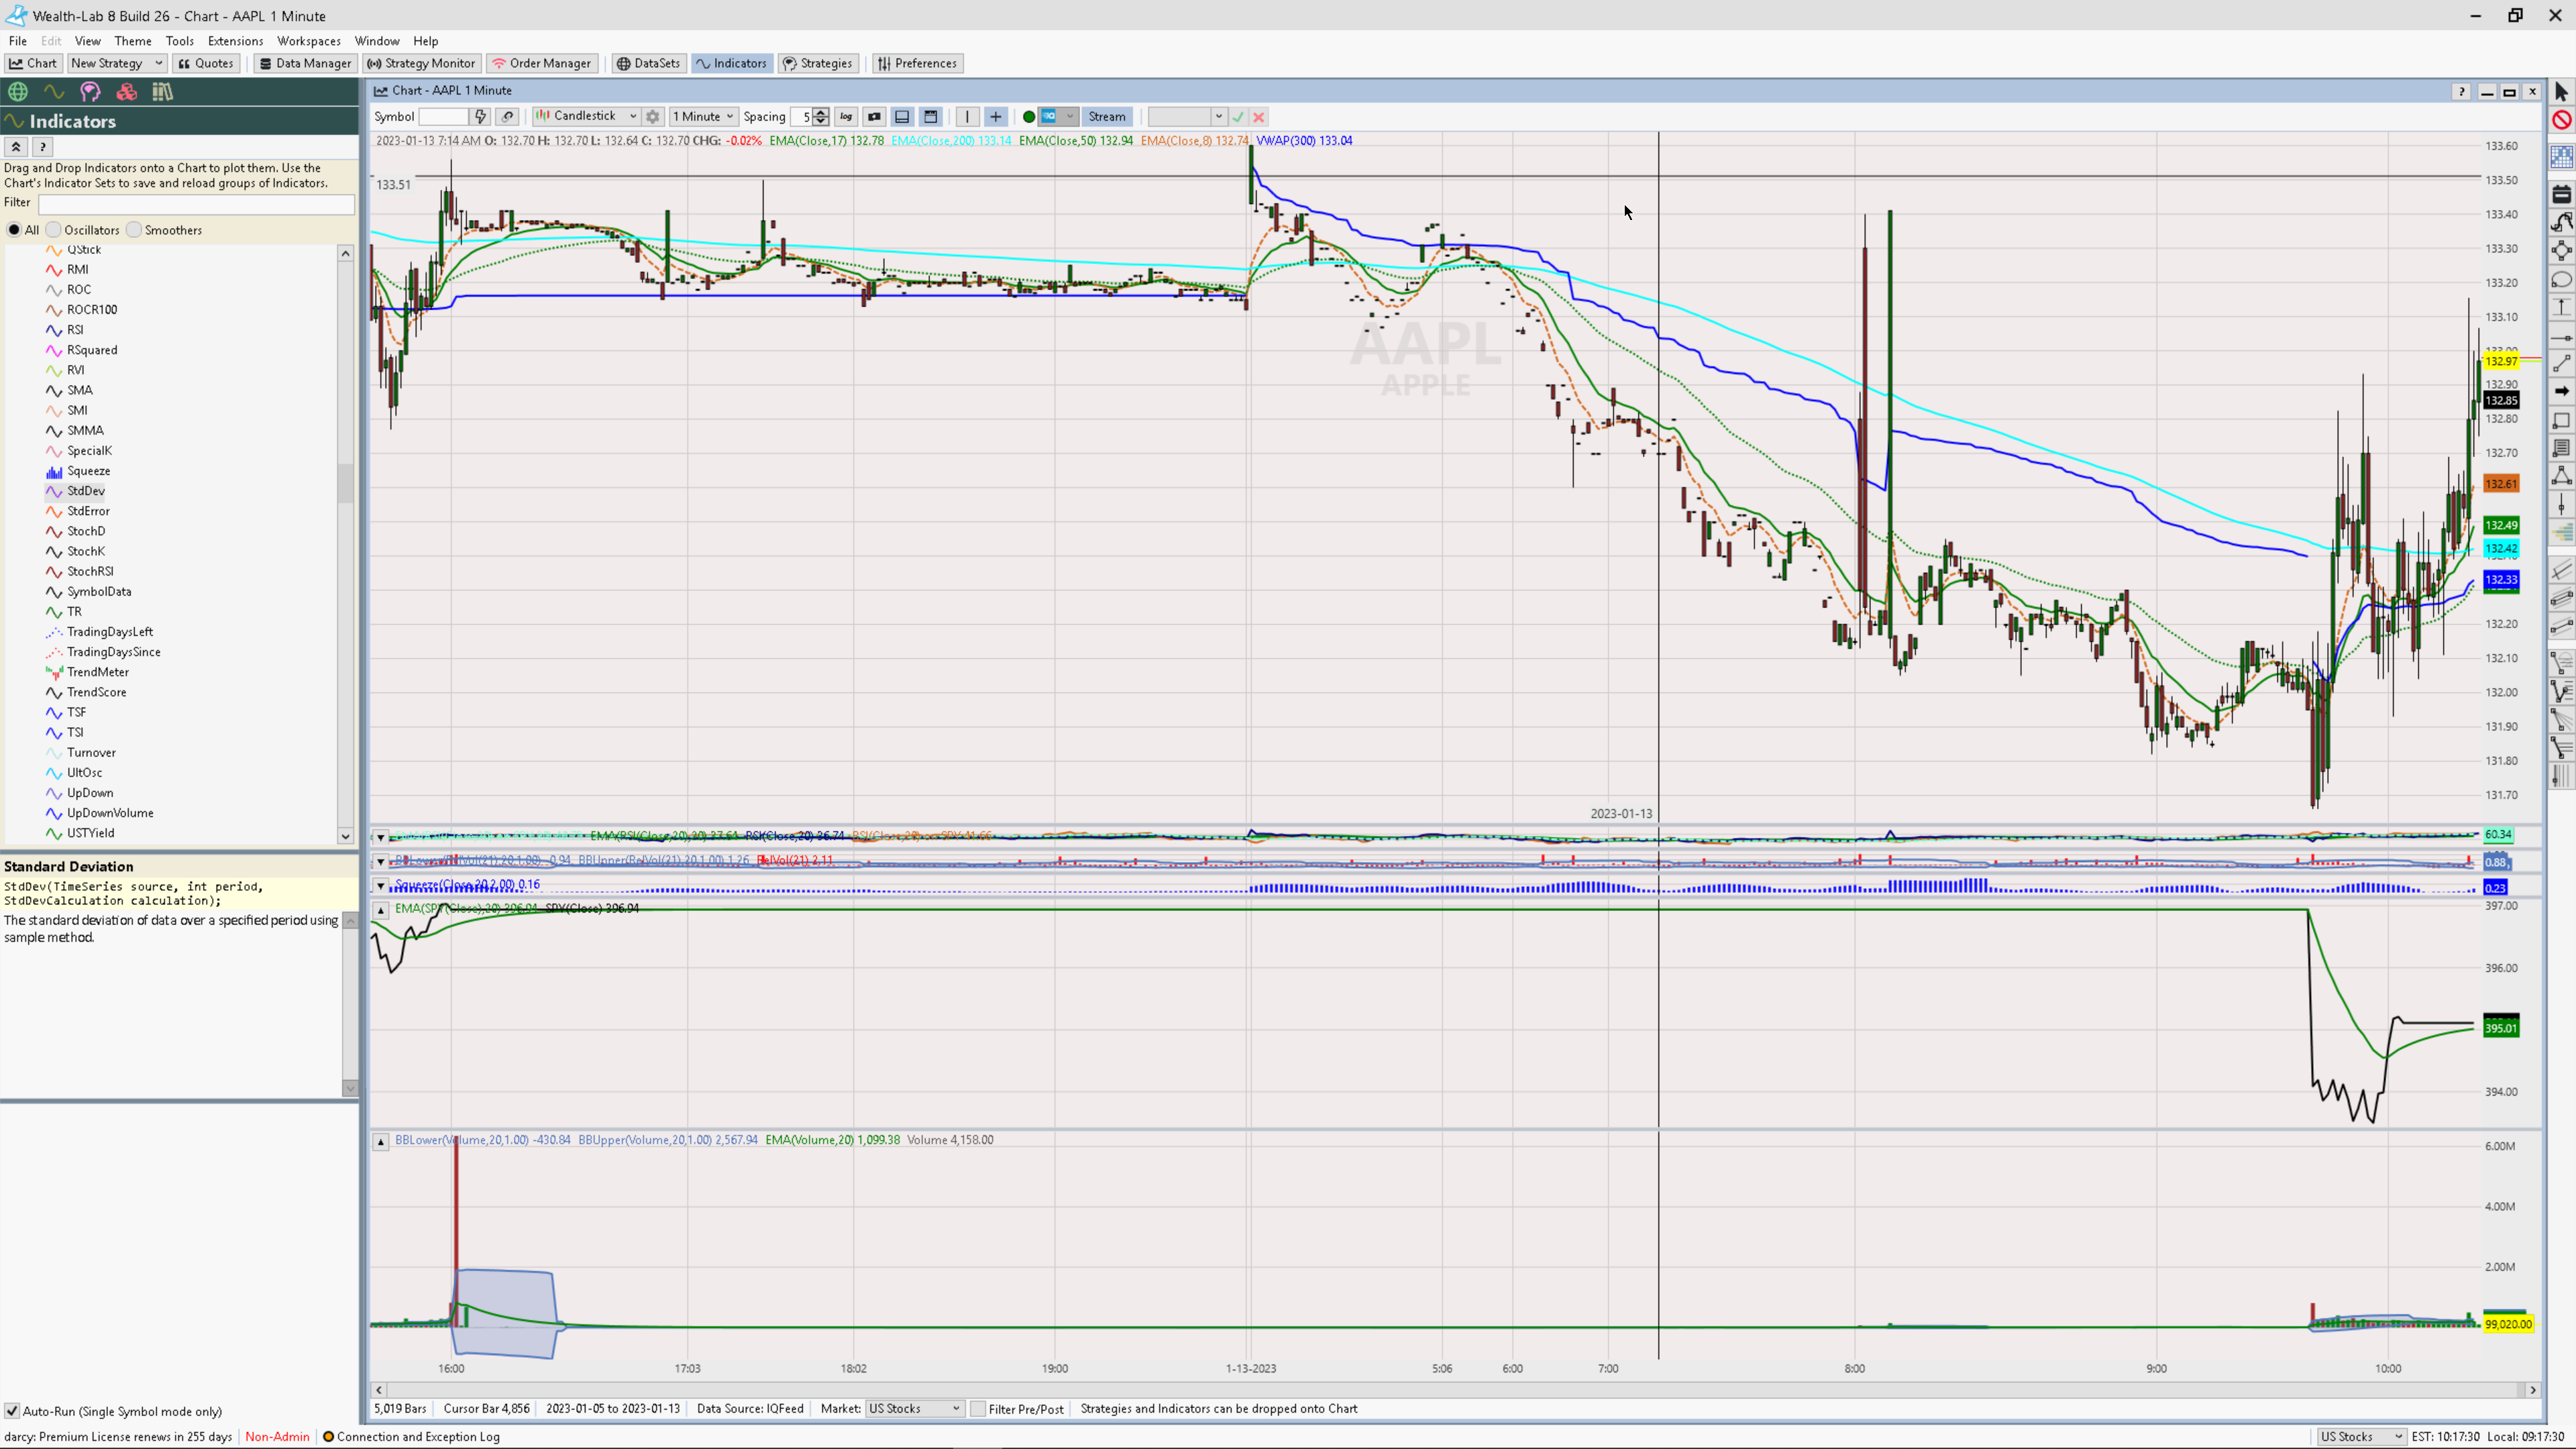Viewport: 2576px width, 1449px height.
Task: Expand the SPY EMA pane arrow
Action: 380,910
